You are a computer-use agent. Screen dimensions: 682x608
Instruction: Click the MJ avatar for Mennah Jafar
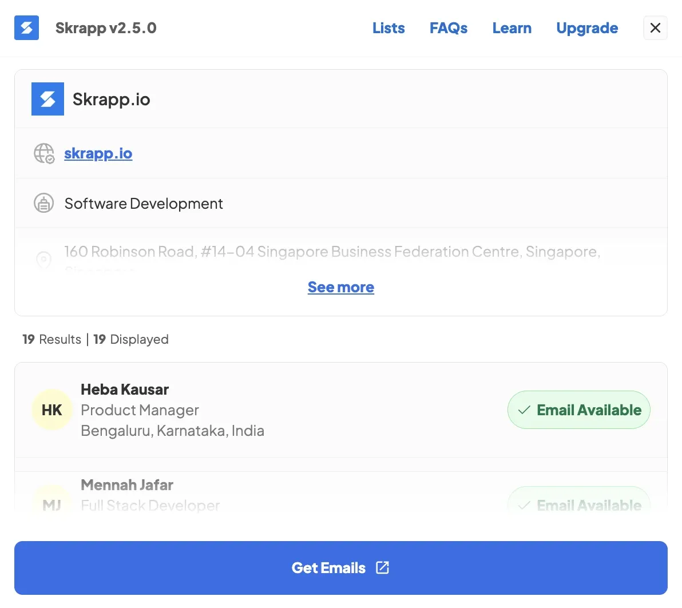coord(52,505)
